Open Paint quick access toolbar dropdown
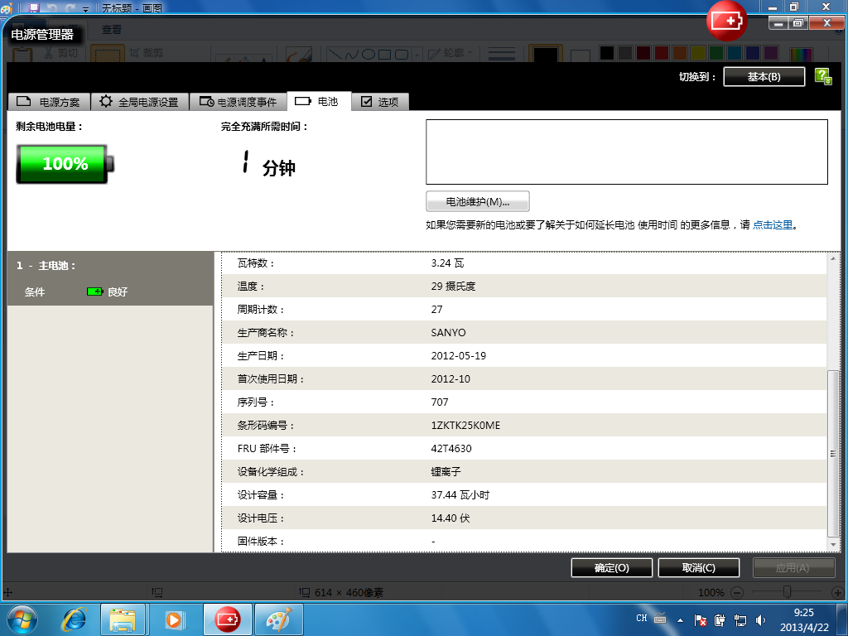Viewport: 848px width, 636px height. tap(85, 9)
